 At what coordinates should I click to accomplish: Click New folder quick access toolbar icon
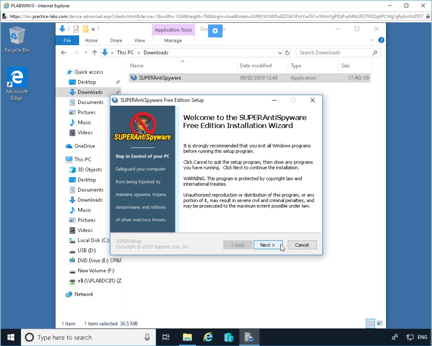86,29
